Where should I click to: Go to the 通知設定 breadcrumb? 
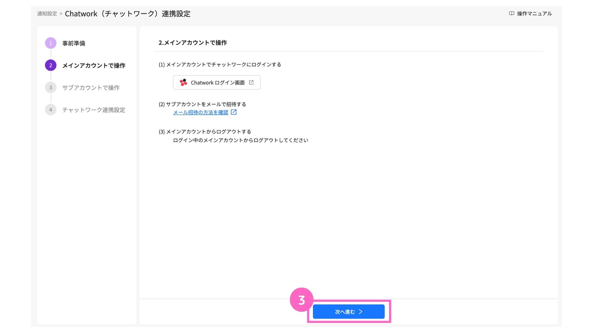[x=47, y=14]
